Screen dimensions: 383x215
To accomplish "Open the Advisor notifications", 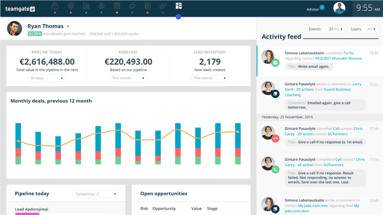I will coord(312,9).
